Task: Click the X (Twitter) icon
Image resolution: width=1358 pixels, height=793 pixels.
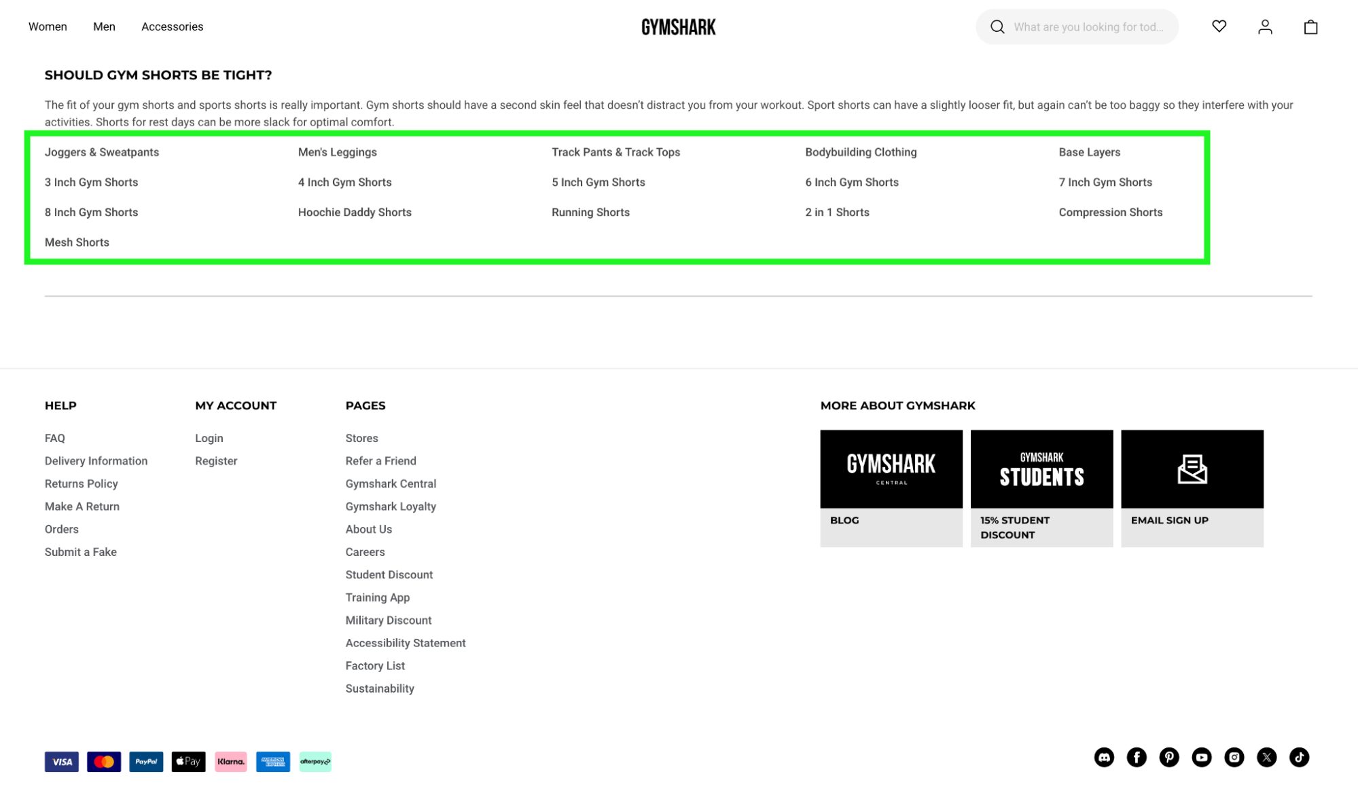Action: click(1266, 757)
